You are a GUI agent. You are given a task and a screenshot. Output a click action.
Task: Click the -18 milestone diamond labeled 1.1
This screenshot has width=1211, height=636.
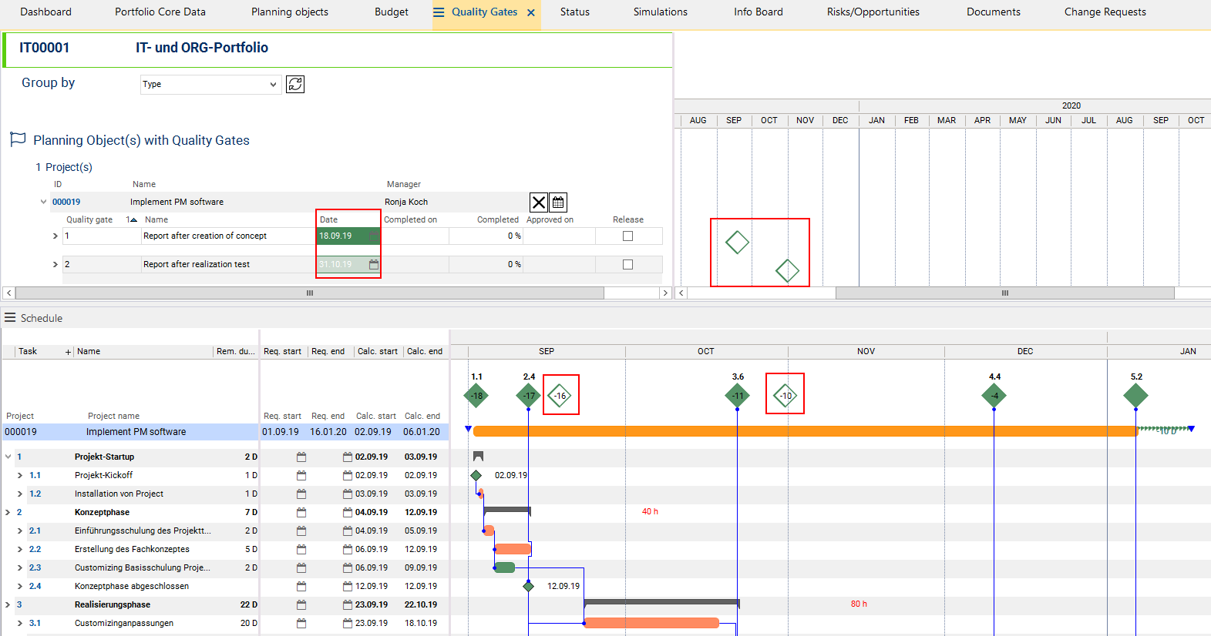click(476, 396)
